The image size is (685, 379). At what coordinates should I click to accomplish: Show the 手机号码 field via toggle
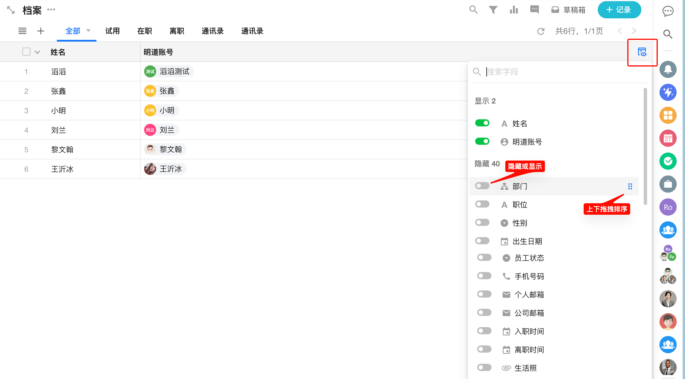pos(484,276)
